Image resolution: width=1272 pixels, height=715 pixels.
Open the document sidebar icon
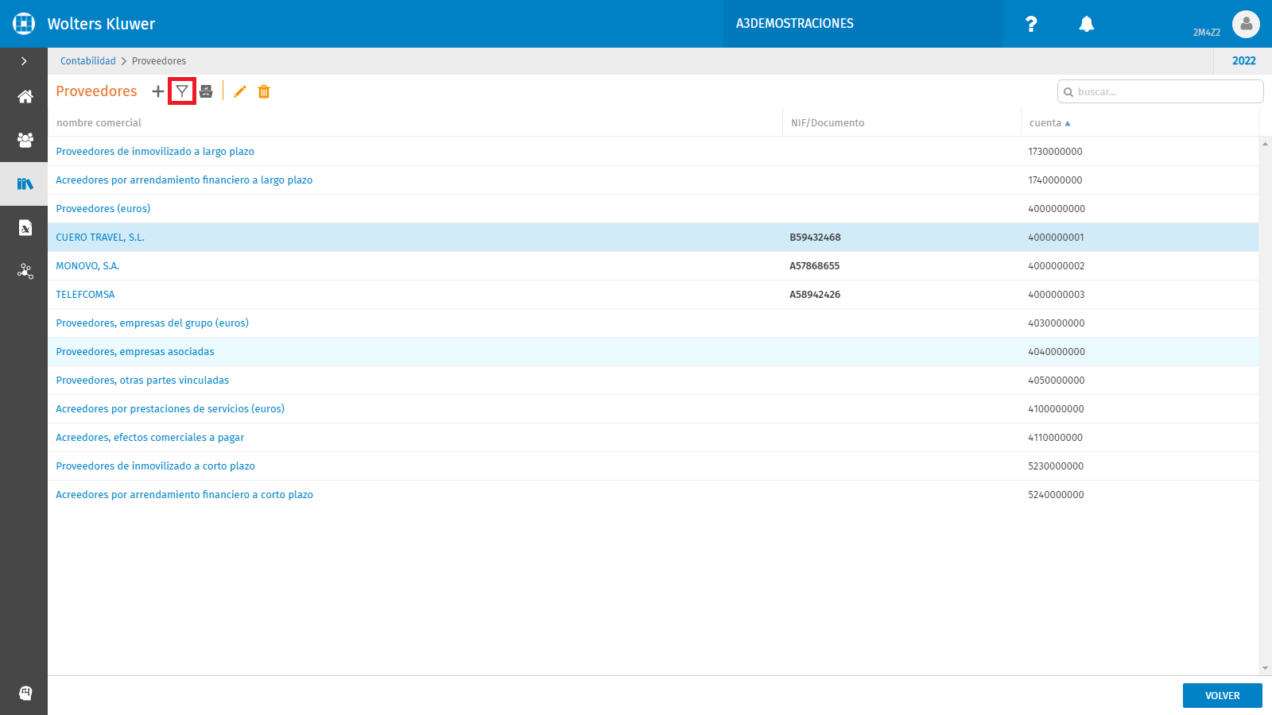point(25,228)
